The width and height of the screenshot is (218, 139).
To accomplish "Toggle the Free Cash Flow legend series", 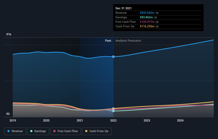I will pyautogui.click(x=66, y=131).
